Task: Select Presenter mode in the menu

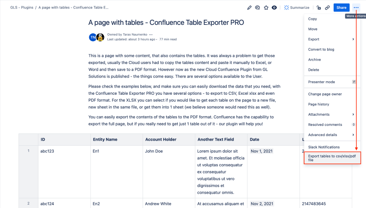Action: pyautogui.click(x=321, y=82)
